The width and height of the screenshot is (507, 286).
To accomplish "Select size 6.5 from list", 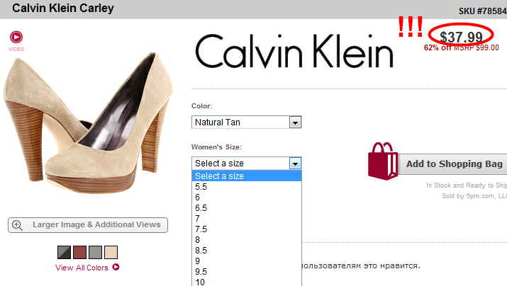I will pos(247,208).
